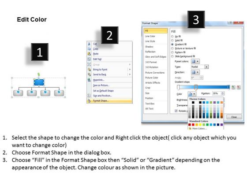
Task: Click the Hyperlink globe icon
Action: click(x=89, y=80)
